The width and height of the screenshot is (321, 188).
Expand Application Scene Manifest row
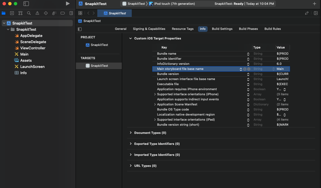click(155, 104)
